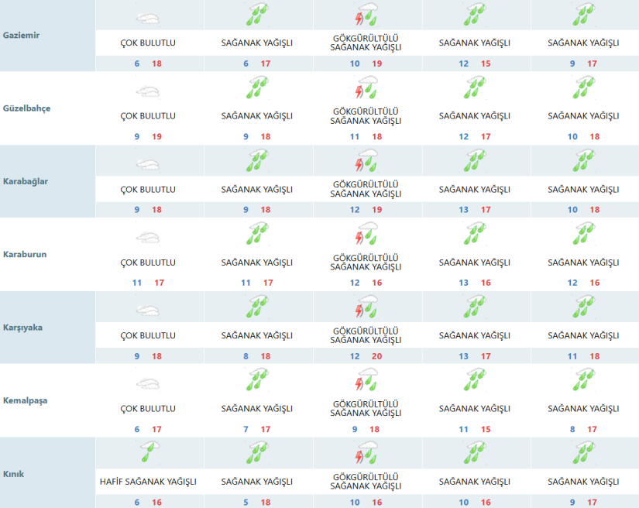Select the Kınık district row label

pos(15,473)
